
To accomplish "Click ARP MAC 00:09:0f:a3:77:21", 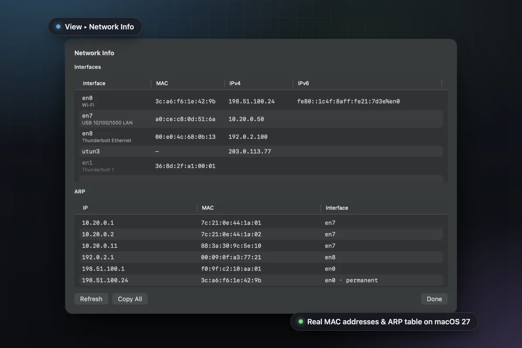I will pos(231,257).
